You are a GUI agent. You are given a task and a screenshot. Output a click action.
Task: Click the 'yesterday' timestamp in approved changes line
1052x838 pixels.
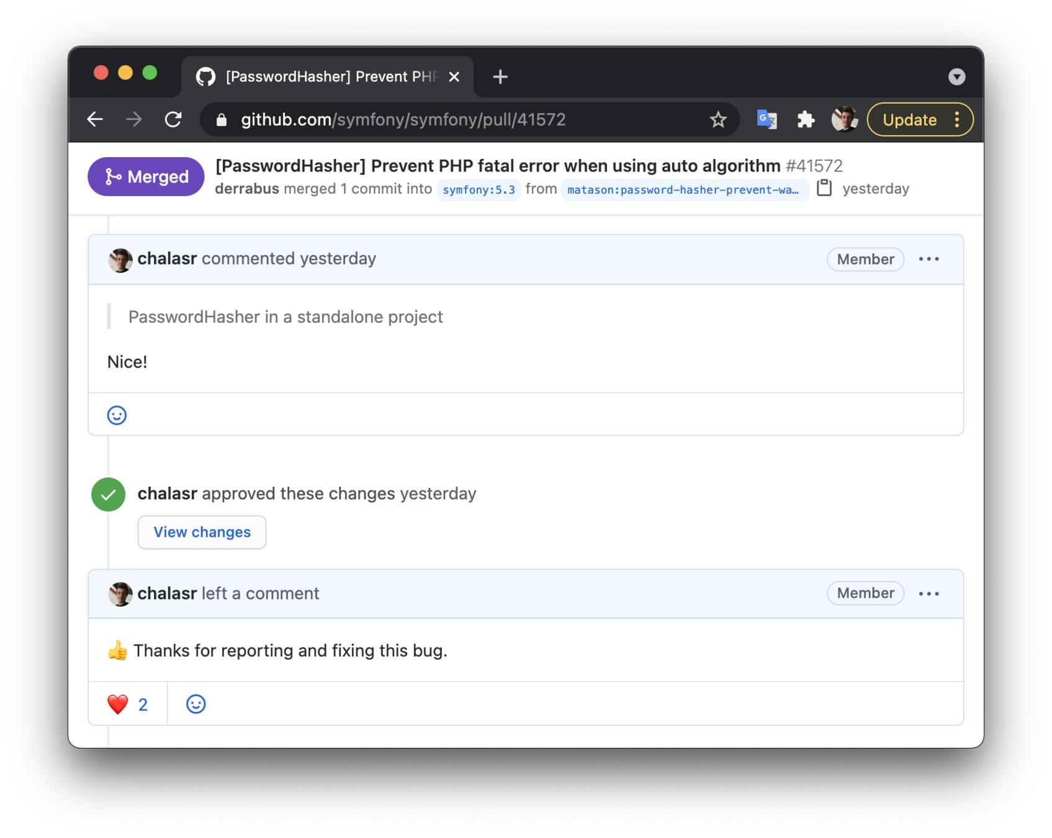(438, 493)
